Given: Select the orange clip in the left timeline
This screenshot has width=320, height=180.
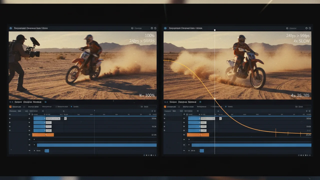Looking at the screenshot, I should coord(43,135).
